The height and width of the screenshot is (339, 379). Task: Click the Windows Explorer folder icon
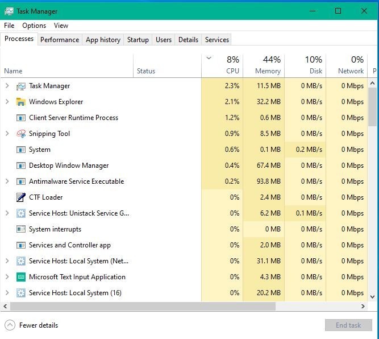tap(21, 102)
